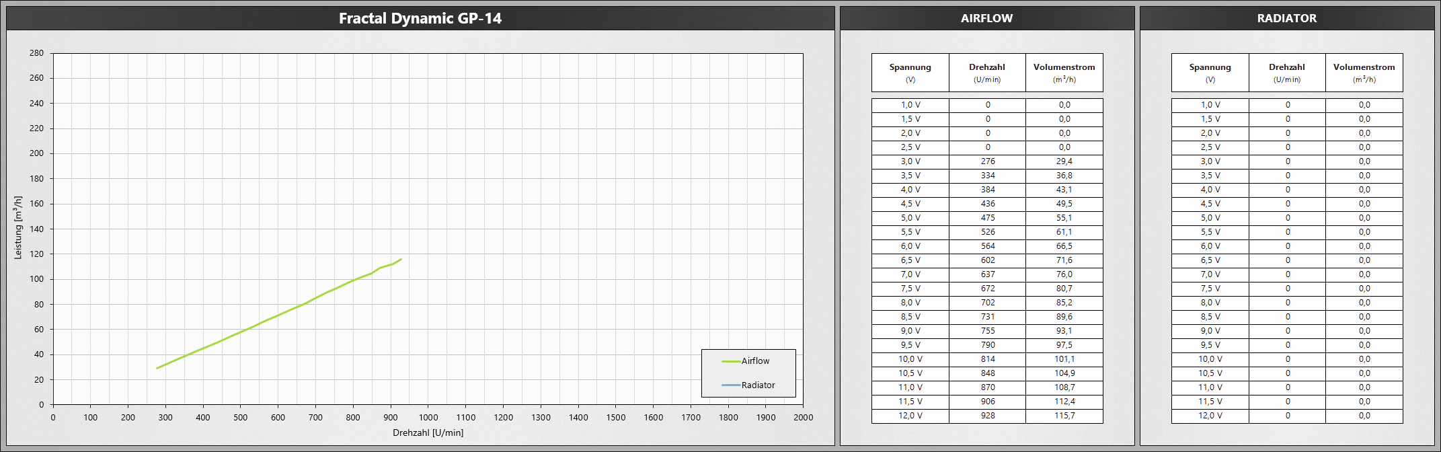Click the Spannung column header in the Radiator table
This screenshot has height=452, width=1441.
click(1210, 73)
